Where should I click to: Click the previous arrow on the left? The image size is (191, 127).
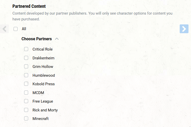pos(4,29)
